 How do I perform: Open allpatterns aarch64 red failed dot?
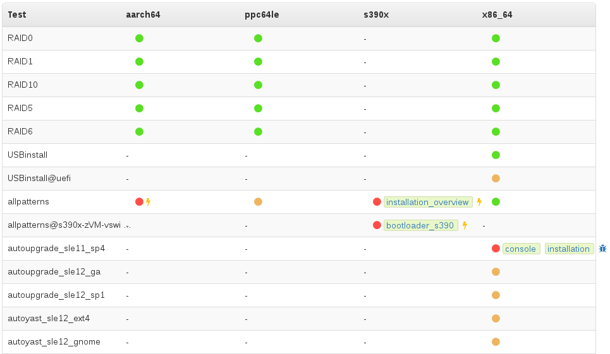tap(139, 202)
